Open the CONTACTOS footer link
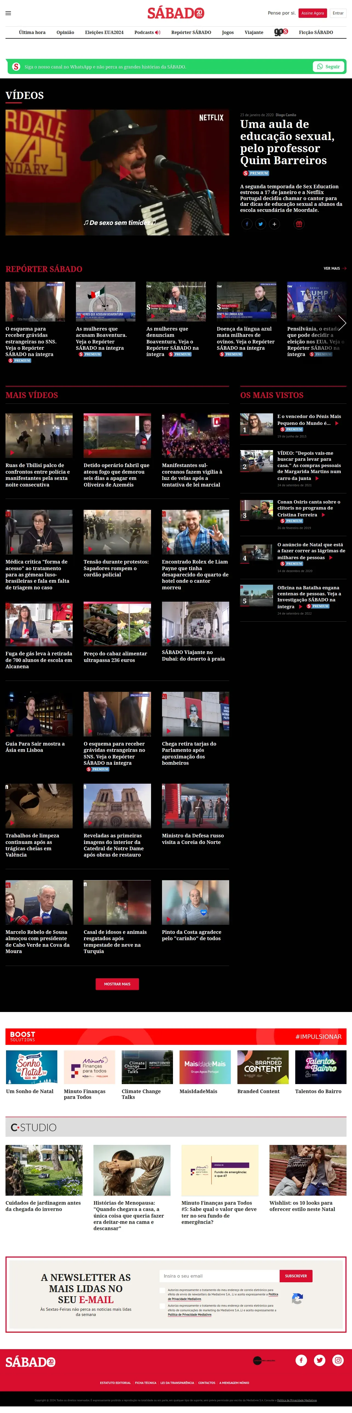The width and height of the screenshot is (352, 1413). coord(207,1383)
